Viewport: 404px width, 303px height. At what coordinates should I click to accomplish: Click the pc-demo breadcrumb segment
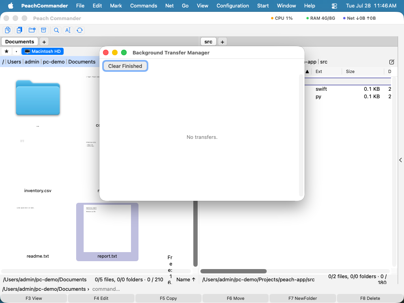point(54,62)
